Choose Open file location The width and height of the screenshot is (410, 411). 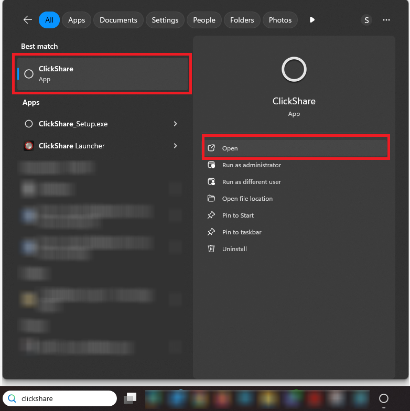click(296, 198)
